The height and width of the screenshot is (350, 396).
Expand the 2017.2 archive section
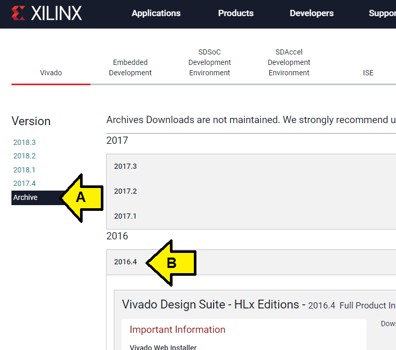click(x=251, y=191)
